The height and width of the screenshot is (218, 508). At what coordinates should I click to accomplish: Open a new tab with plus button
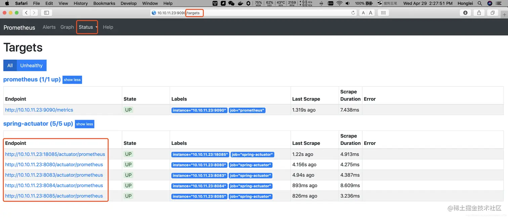tap(504, 15)
